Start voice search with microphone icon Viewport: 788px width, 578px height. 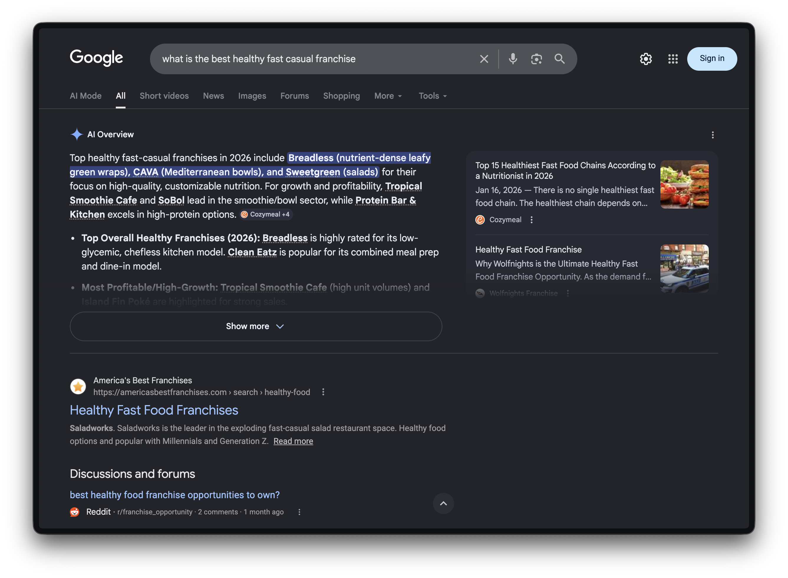point(513,59)
